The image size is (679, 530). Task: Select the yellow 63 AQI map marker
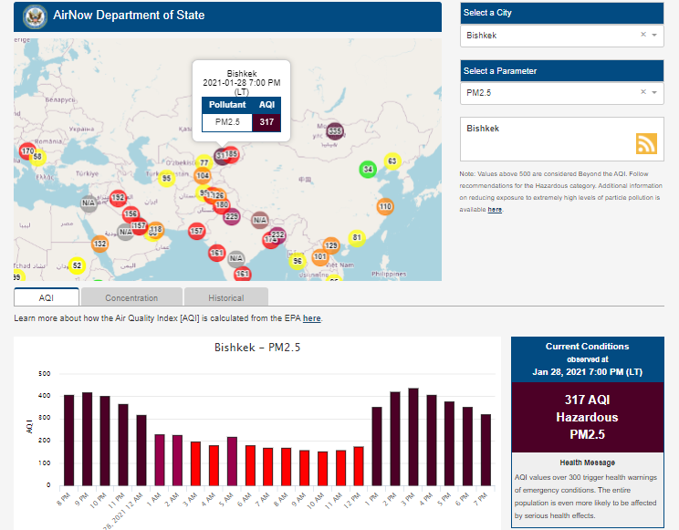[392, 161]
